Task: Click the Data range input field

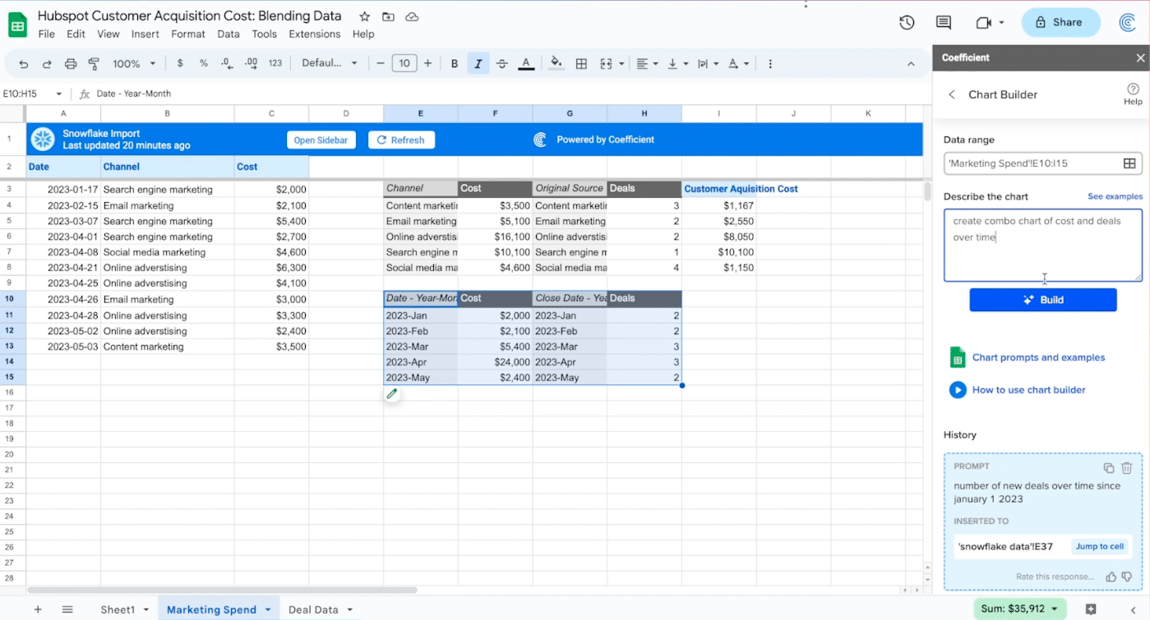Action: pyautogui.click(x=1042, y=163)
